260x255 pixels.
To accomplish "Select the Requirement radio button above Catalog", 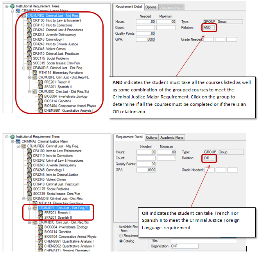I will coord(121,235).
